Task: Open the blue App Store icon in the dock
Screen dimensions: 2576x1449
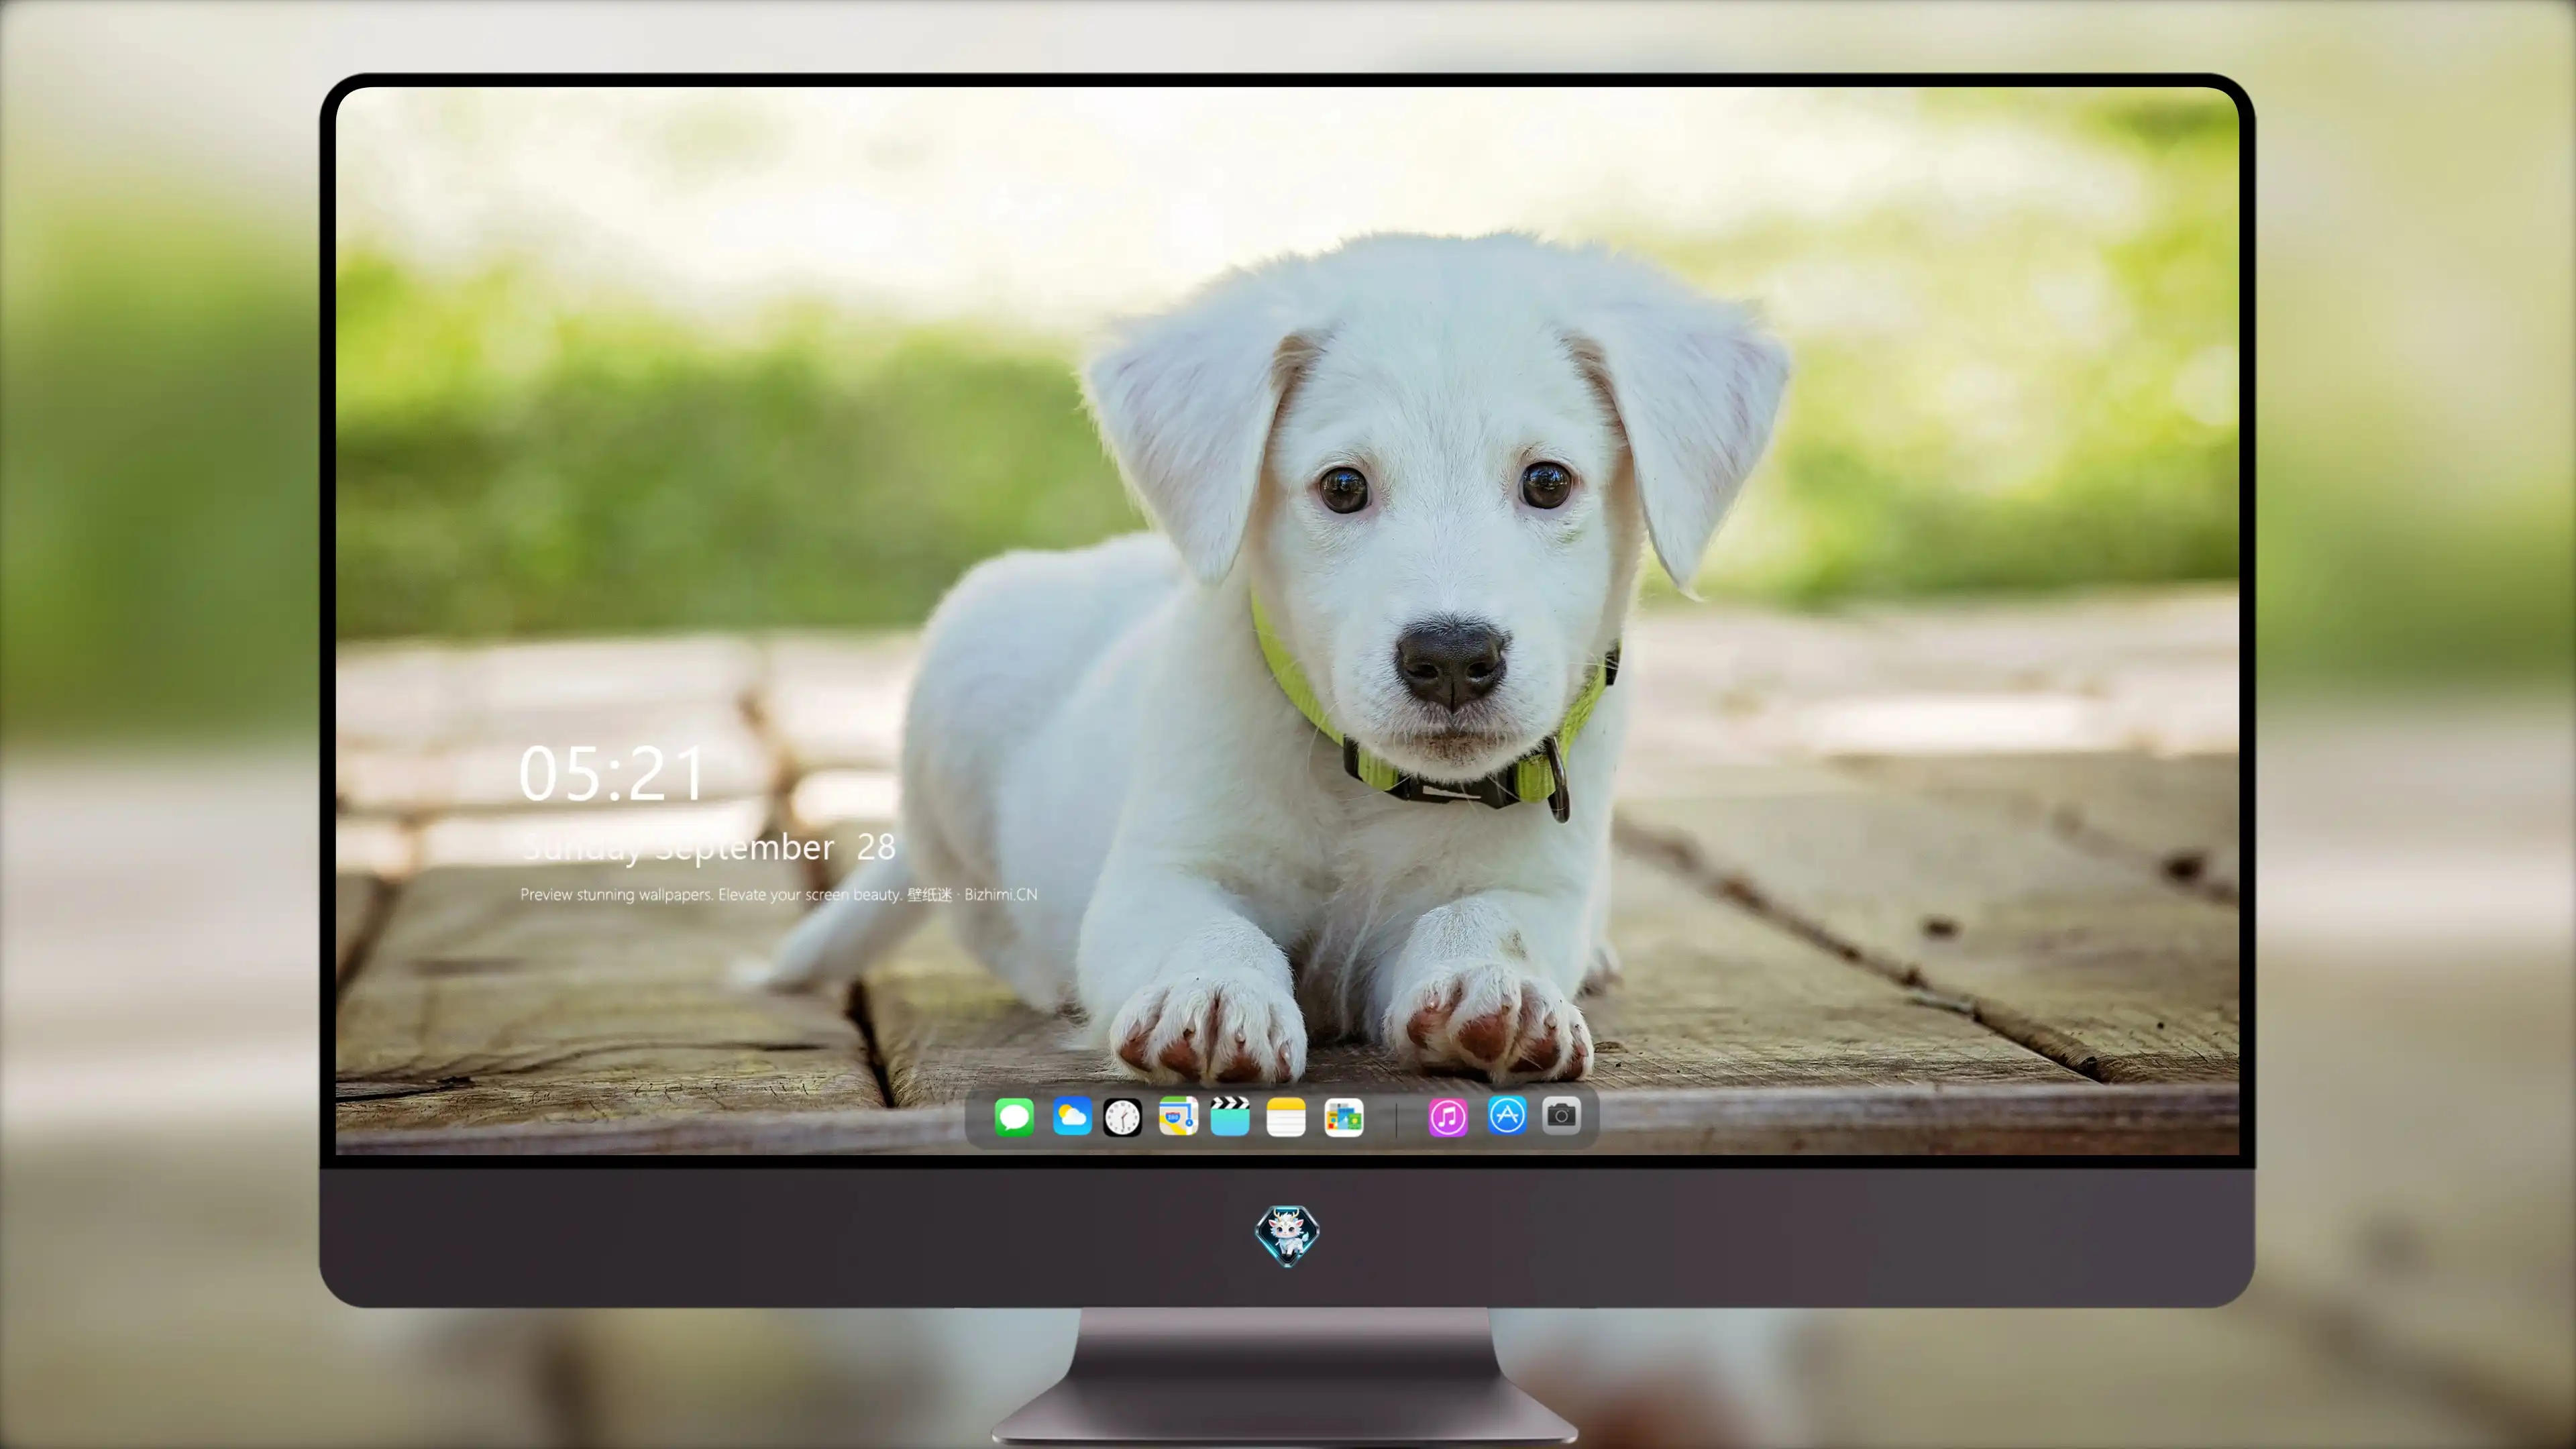Action: (1507, 1115)
